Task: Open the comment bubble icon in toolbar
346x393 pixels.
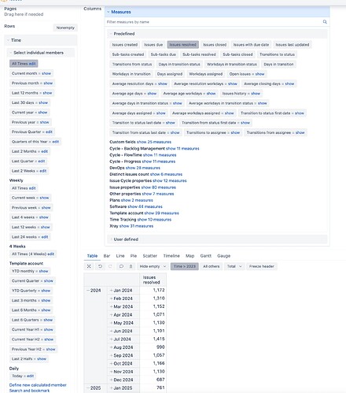Action: click(x=121, y=266)
